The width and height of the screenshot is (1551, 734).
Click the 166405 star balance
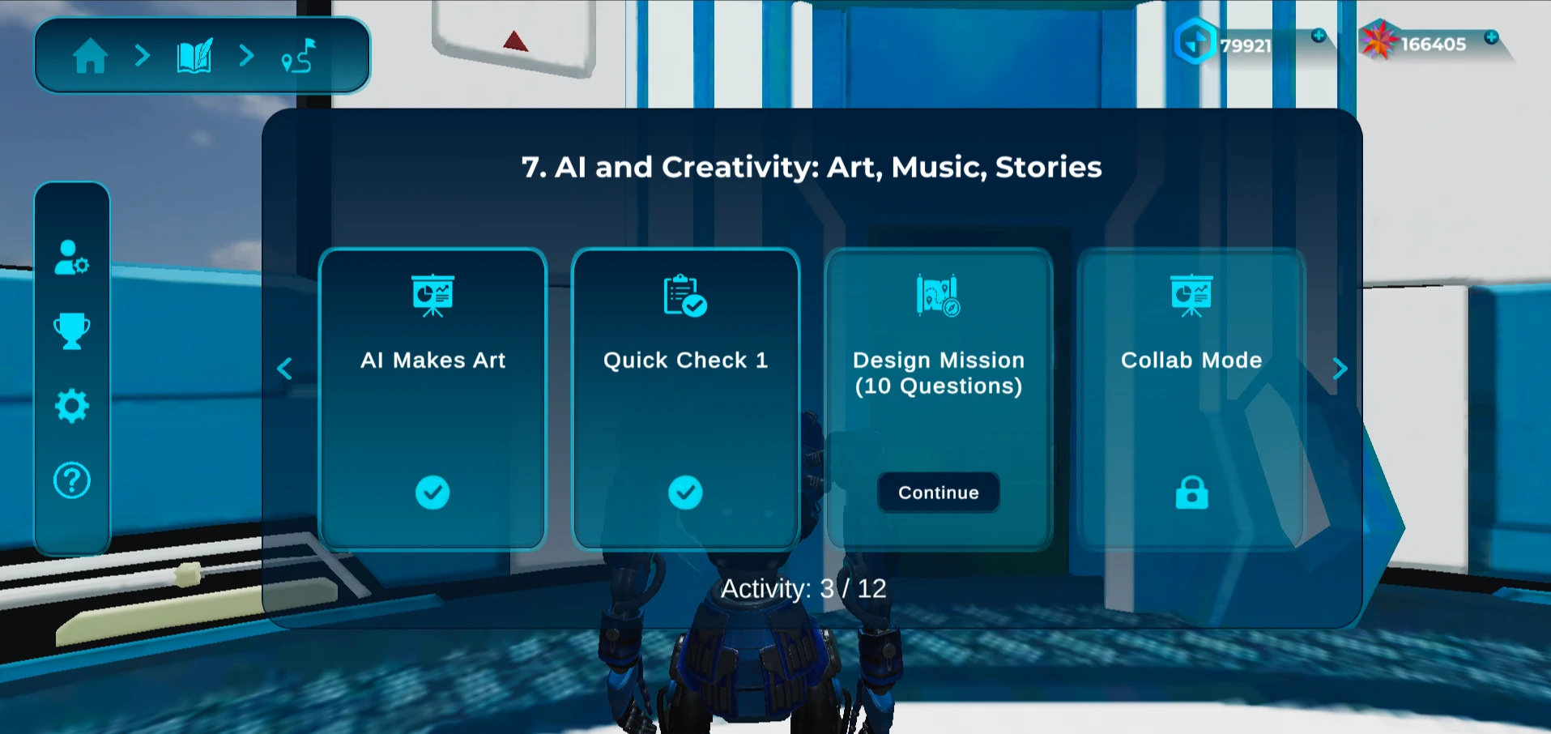point(1434,45)
